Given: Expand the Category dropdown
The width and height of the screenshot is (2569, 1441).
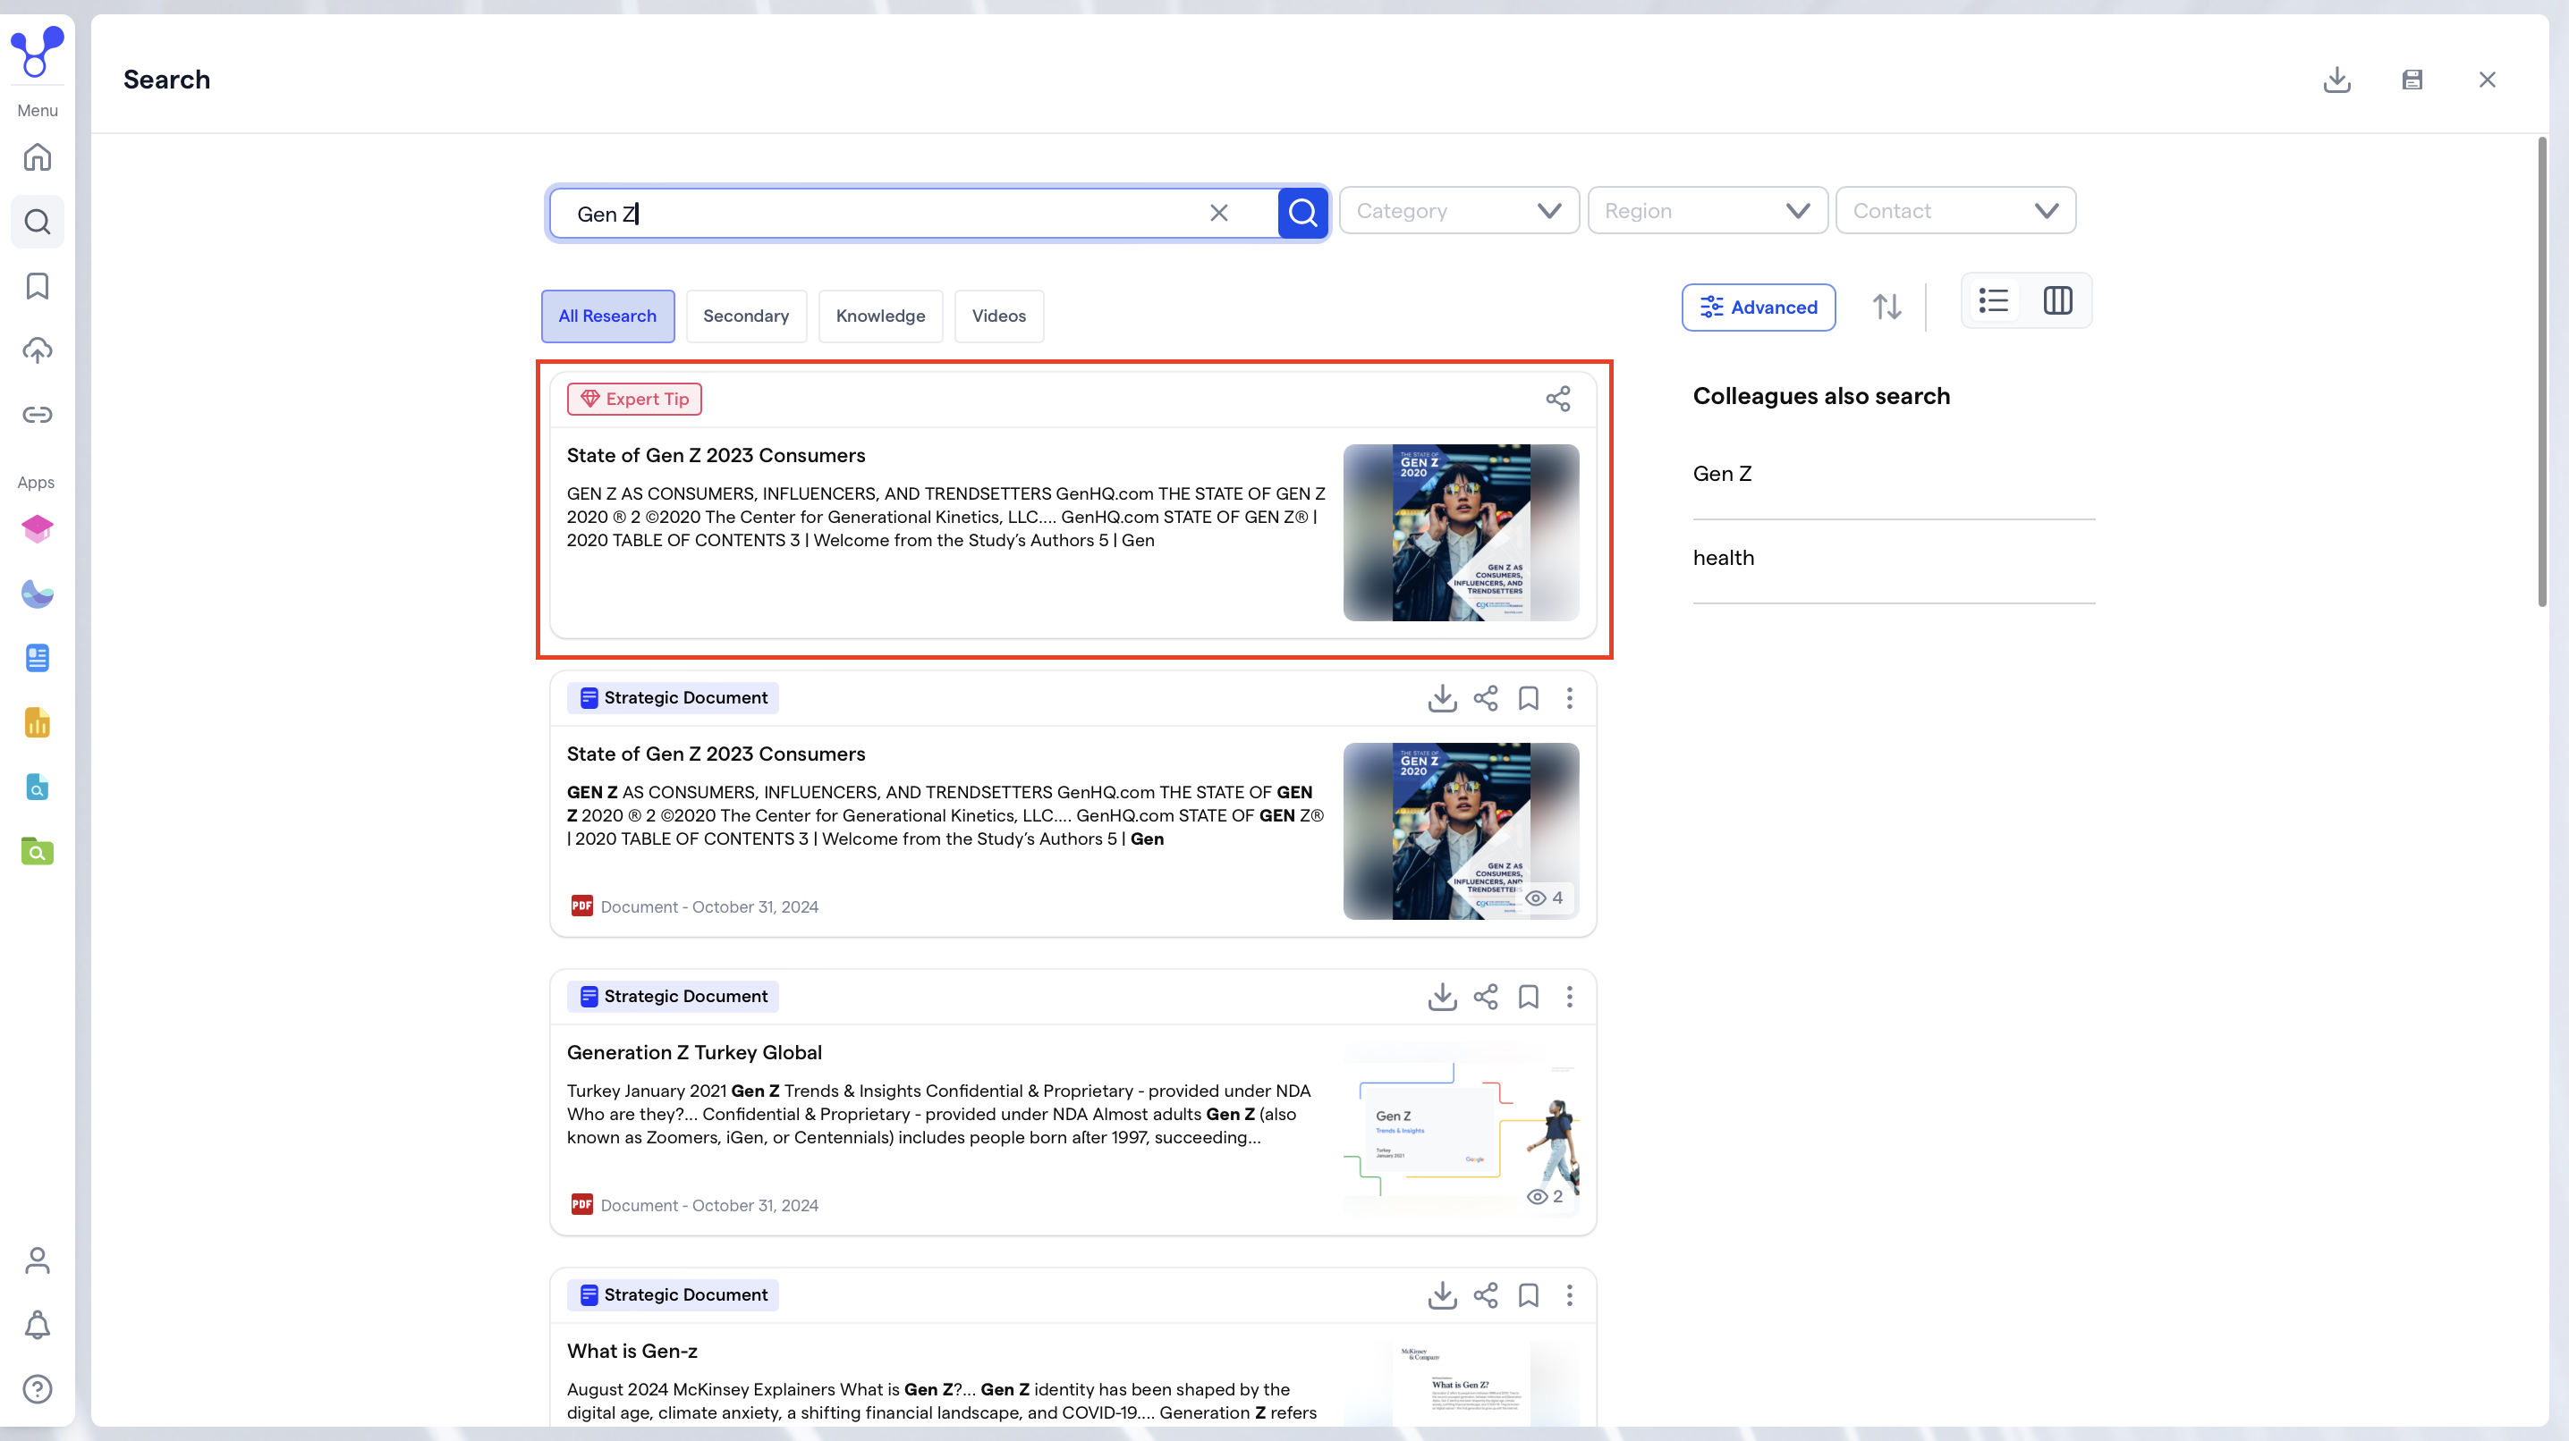Looking at the screenshot, I should 1459,210.
